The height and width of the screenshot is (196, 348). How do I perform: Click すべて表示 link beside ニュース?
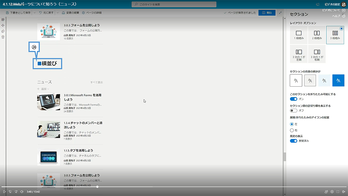click(x=96, y=83)
